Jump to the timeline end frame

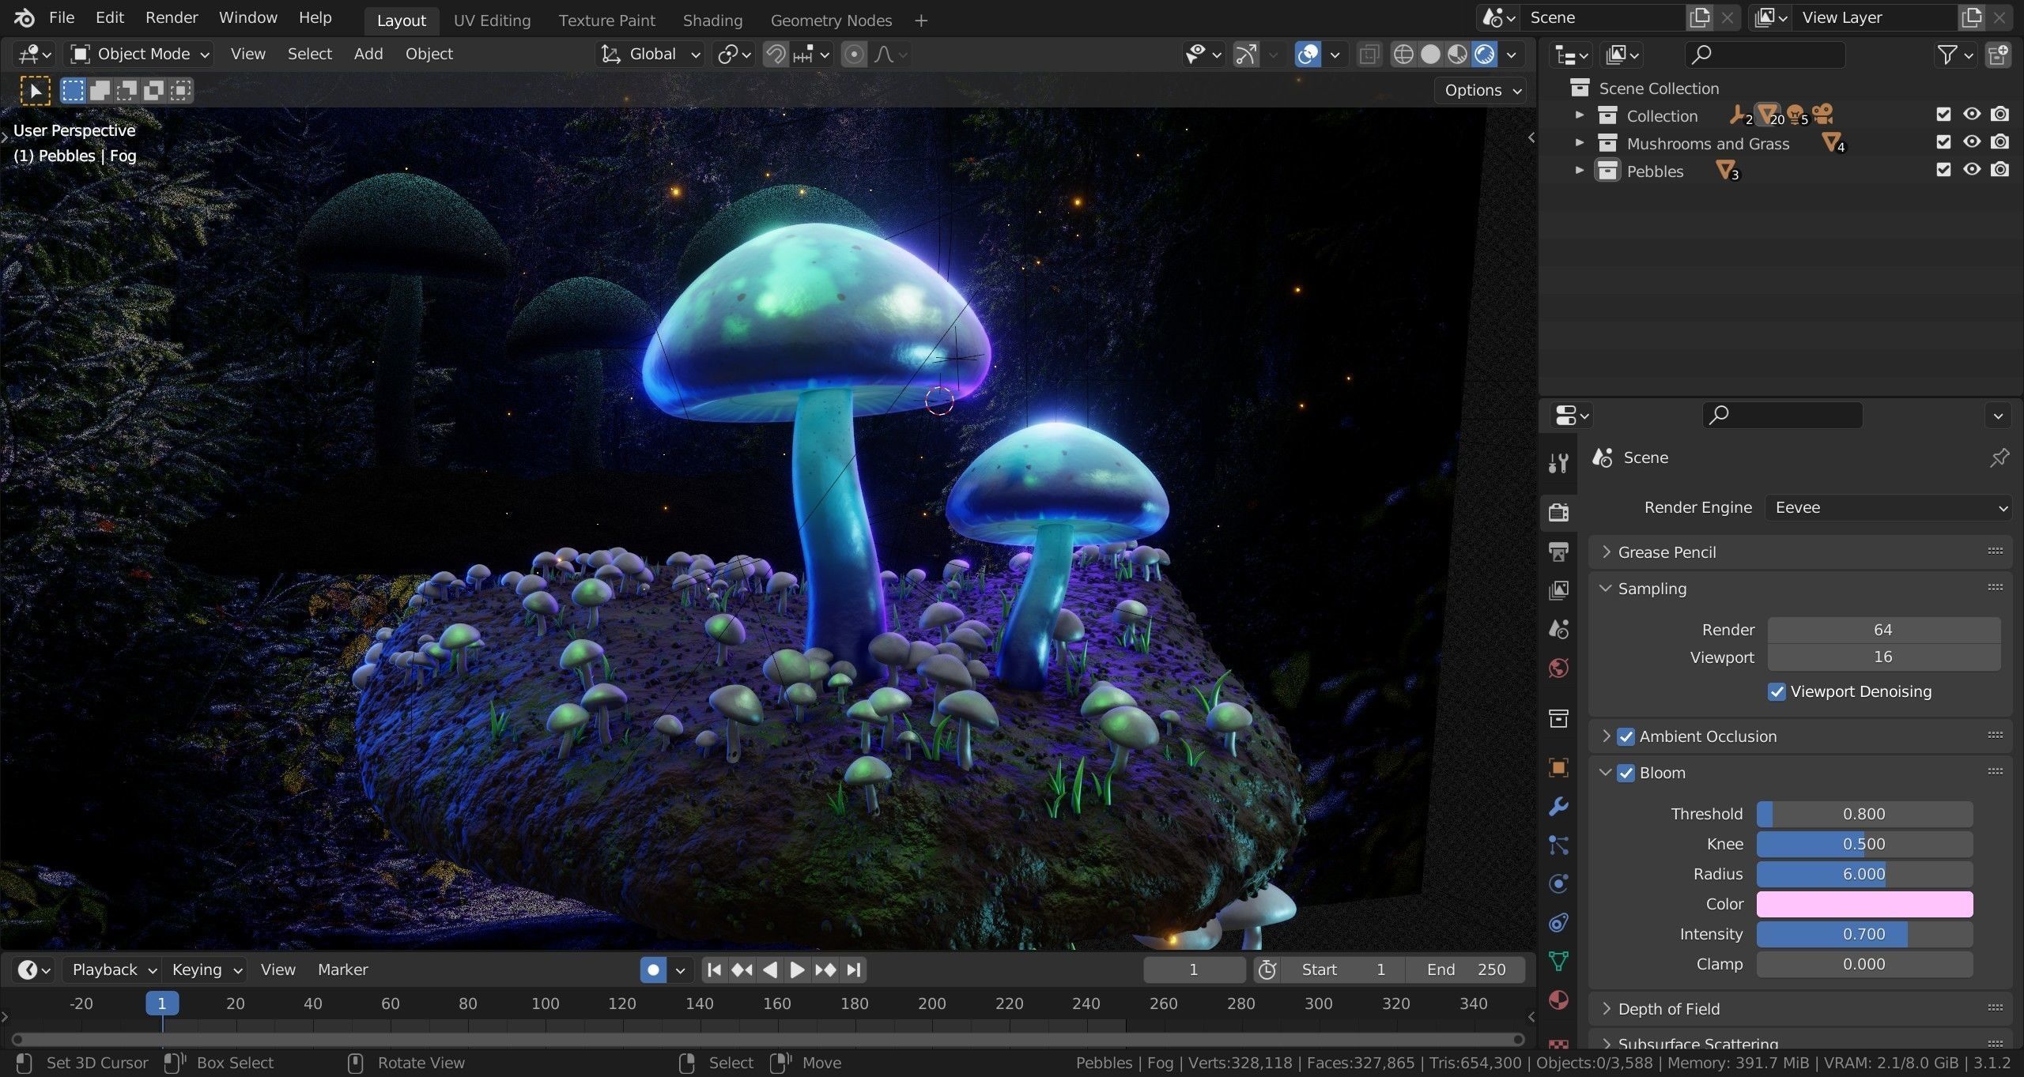tap(853, 970)
